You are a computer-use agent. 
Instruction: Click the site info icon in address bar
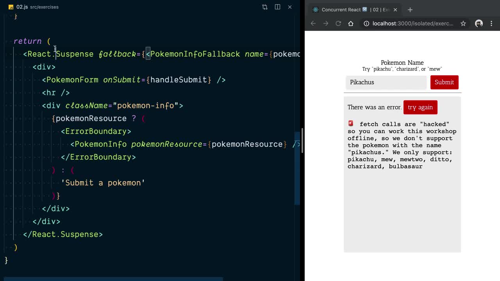pyautogui.click(x=366, y=23)
